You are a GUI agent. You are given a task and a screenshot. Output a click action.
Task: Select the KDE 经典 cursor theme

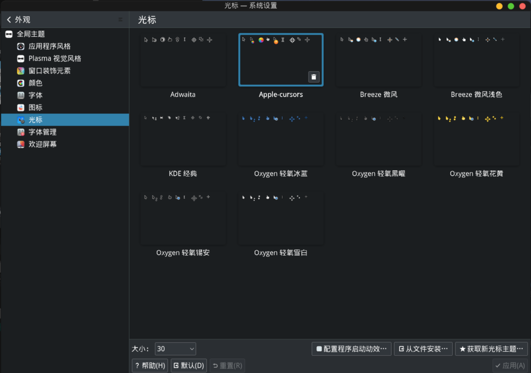coord(183,139)
